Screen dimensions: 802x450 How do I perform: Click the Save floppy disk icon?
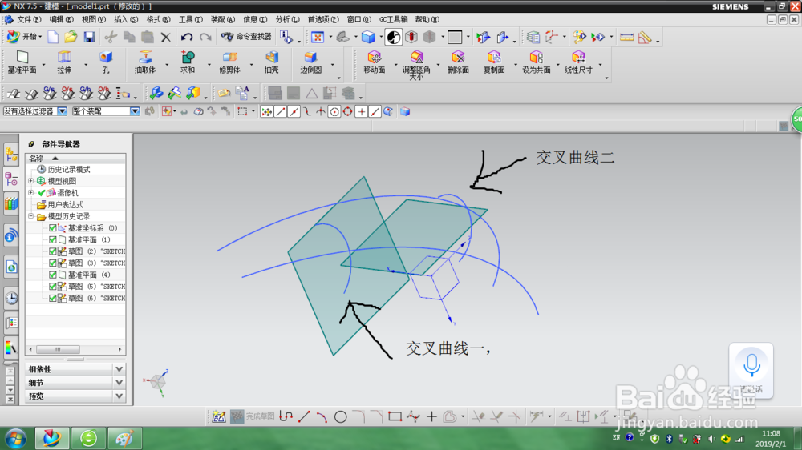tap(90, 37)
